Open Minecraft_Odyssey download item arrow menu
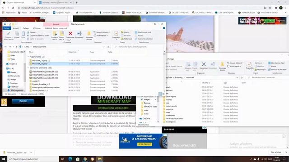The height and width of the screenshot is (162, 289). coord(31,153)
